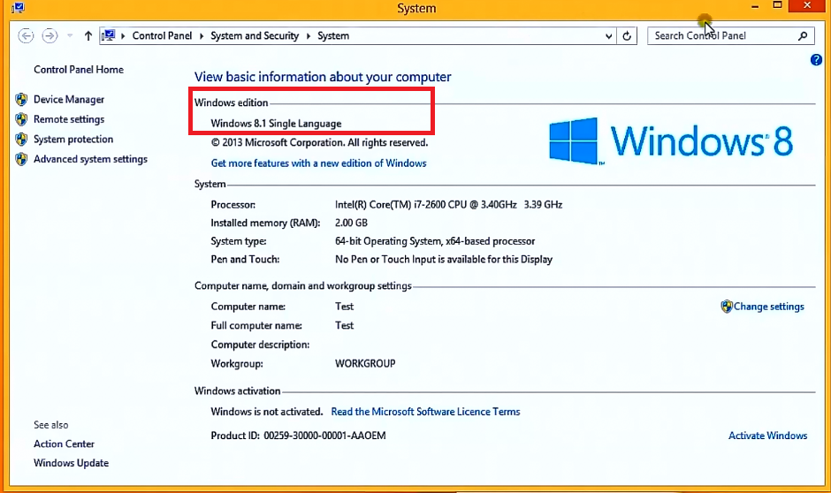Expand chevron after Control Panel breadcrumb
This screenshot has height=493, width=831.
coord(202,36)
